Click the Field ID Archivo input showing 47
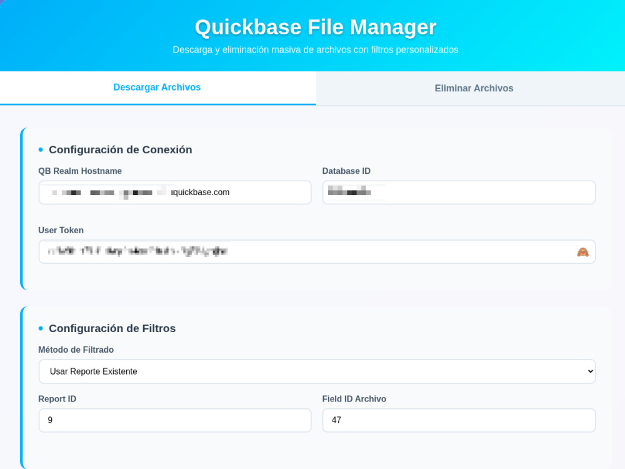 (459, 420)
